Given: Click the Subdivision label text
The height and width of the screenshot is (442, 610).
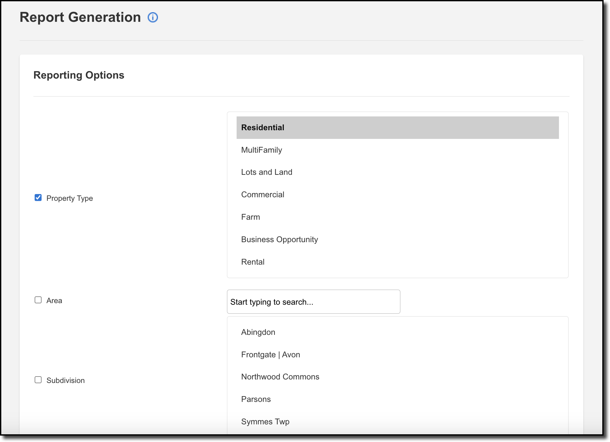Looking at the screenshot, I should [65, 380].
